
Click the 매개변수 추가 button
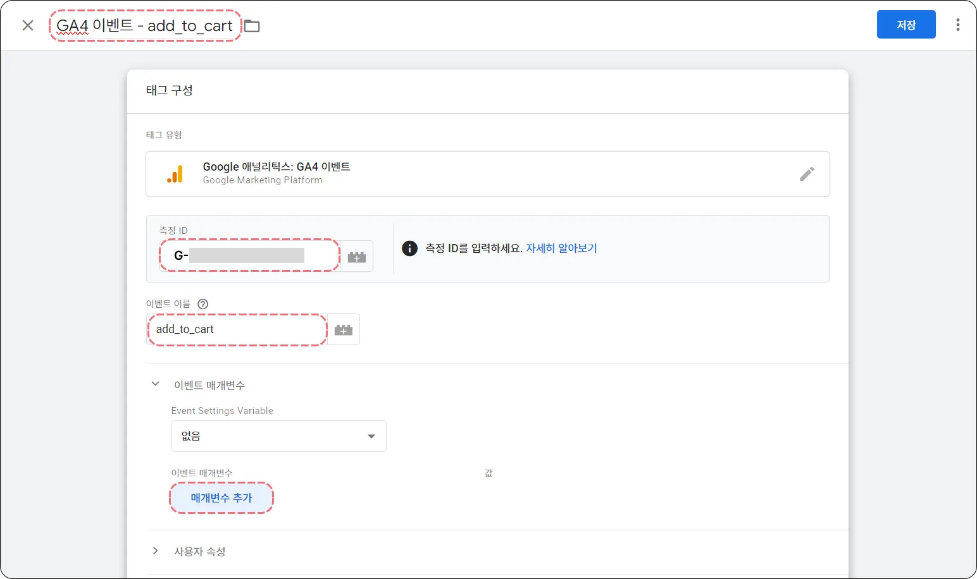[221, 498]
